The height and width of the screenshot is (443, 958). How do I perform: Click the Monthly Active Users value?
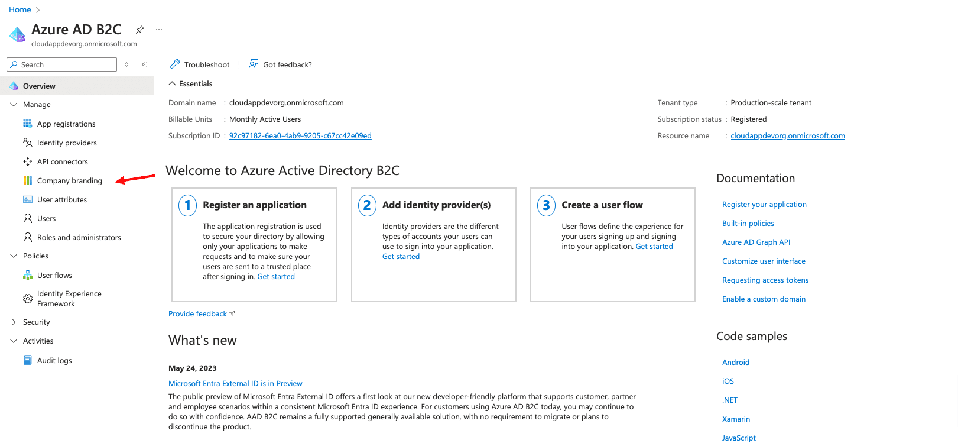tap(265, 119)
